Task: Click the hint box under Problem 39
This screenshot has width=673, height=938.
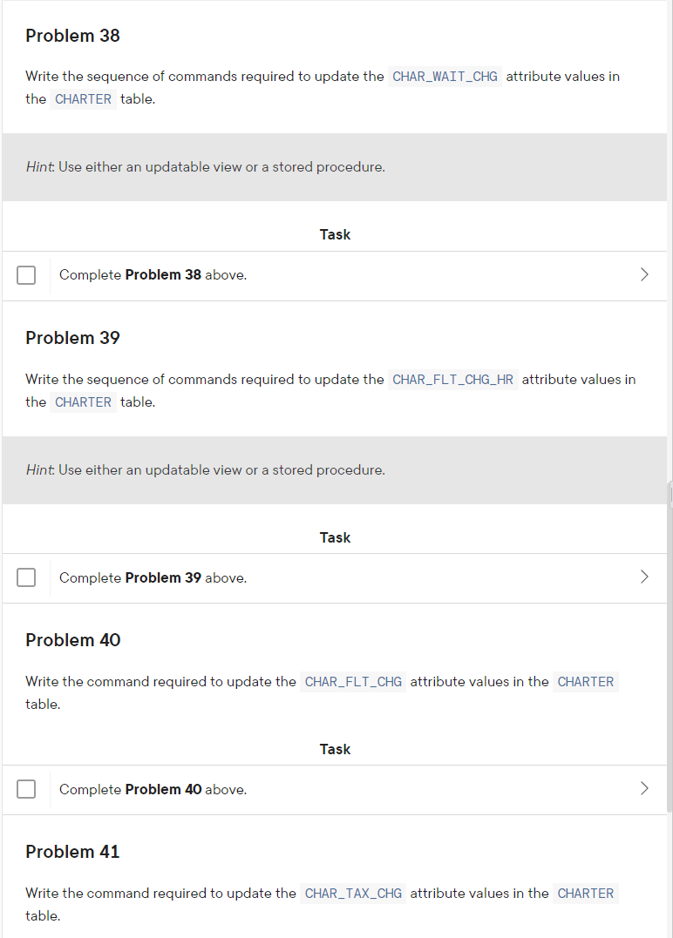Action: (x=334, y=470)
